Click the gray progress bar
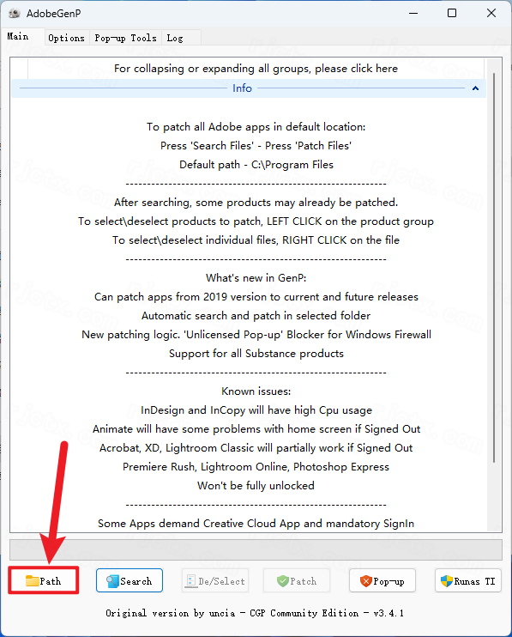This screenshot has height=637, width=512. 256,549
